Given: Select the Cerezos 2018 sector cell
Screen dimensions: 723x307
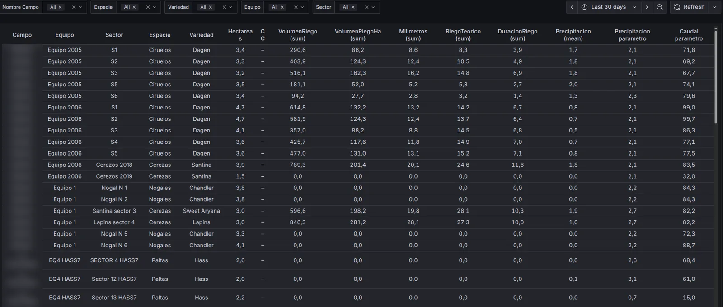Looking at the screenshot, I should 114,165.
